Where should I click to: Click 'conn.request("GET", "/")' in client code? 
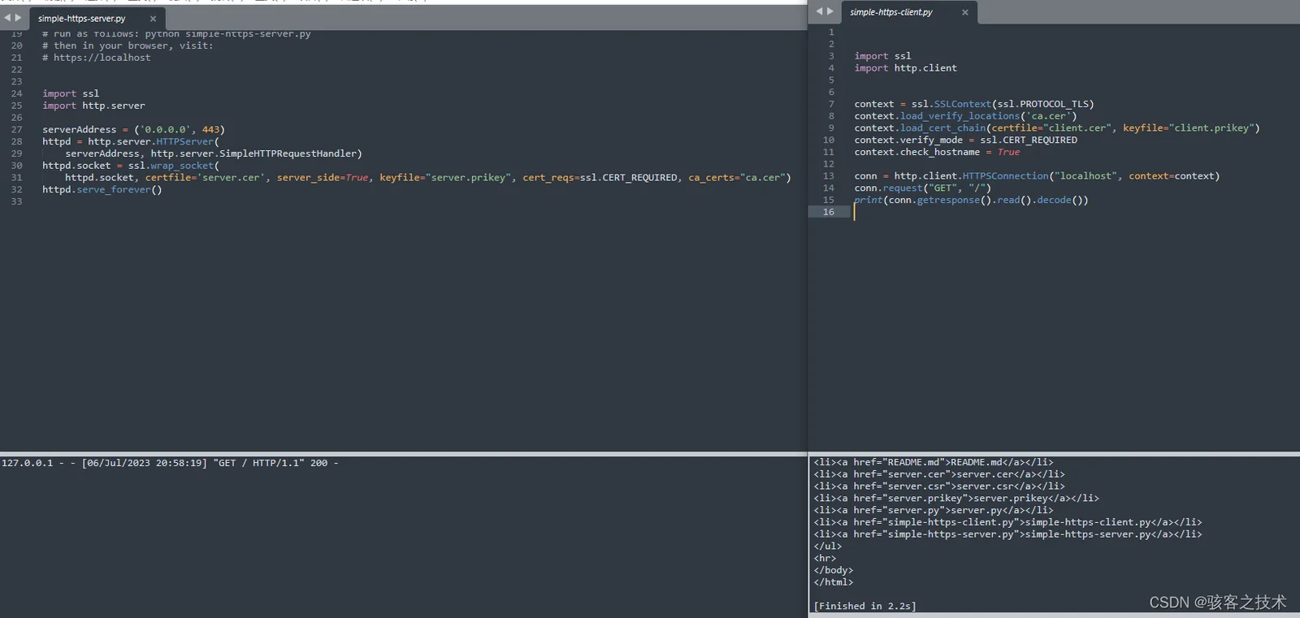pyautogui.click(x=923, y=188)
